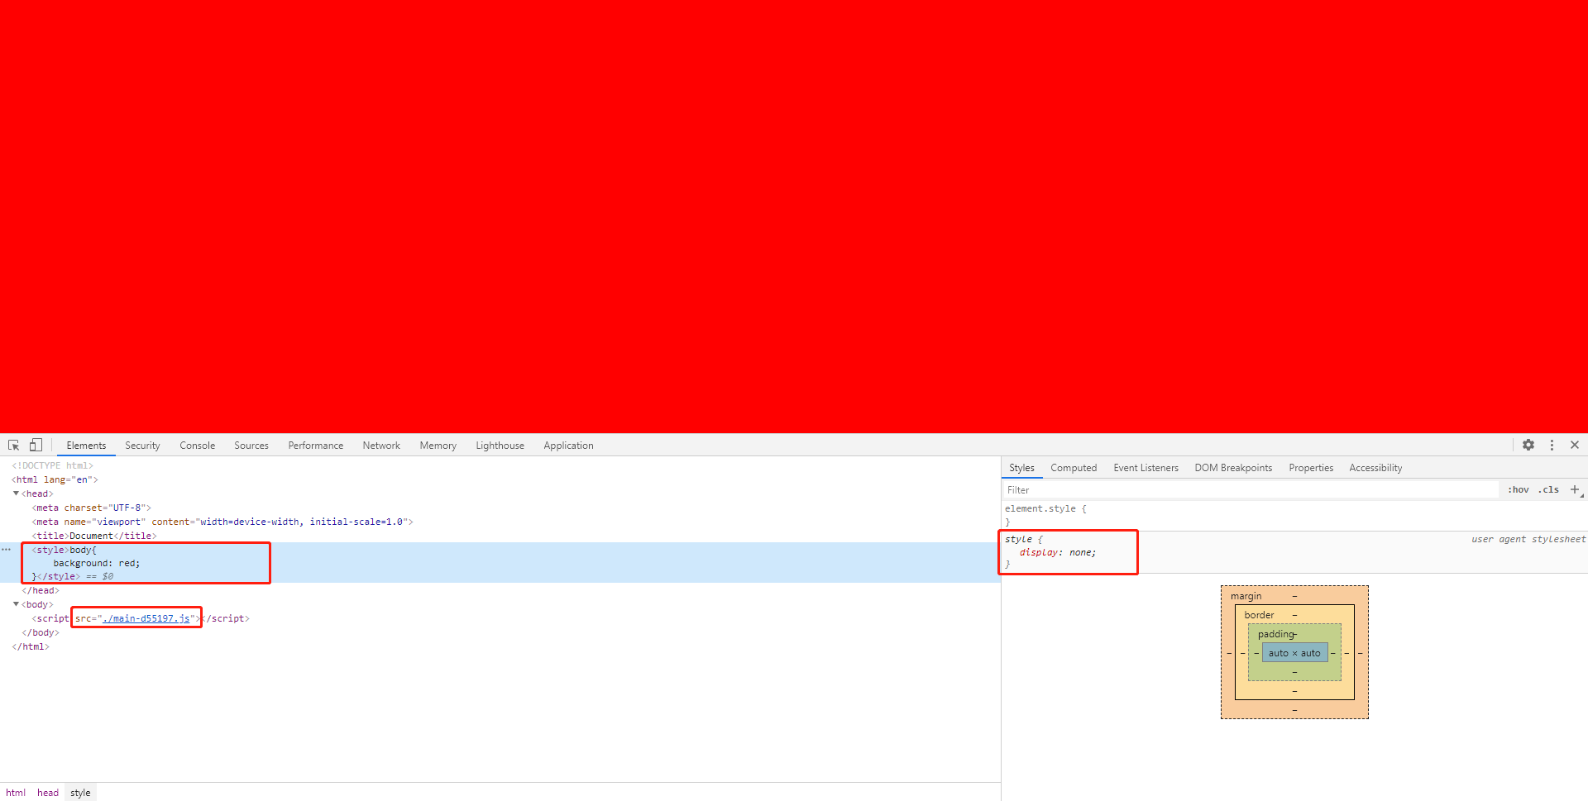This screenshot has width=1588, height=801.
Task: Open the Memory tab
Action: [x=438, y=446]
